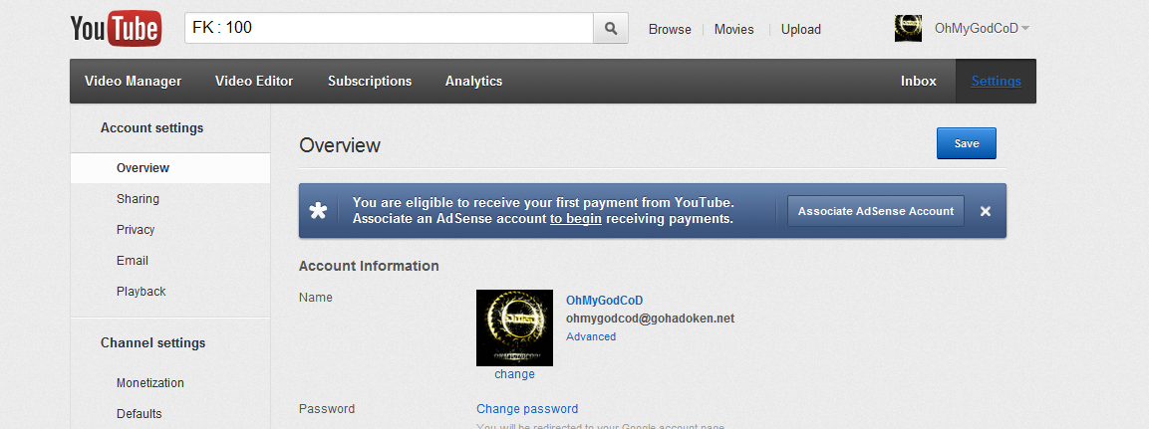Click the small avatar beside OhMyGodCoD
Screen dimensions: 1149x429
point(908,29)
